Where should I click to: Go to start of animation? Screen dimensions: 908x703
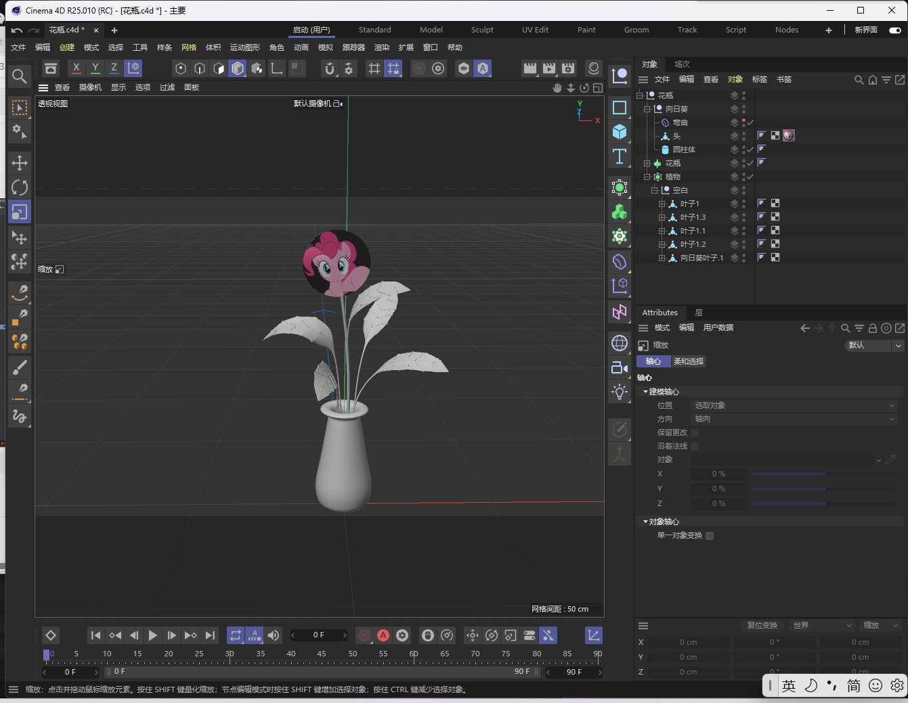point(96,635)
